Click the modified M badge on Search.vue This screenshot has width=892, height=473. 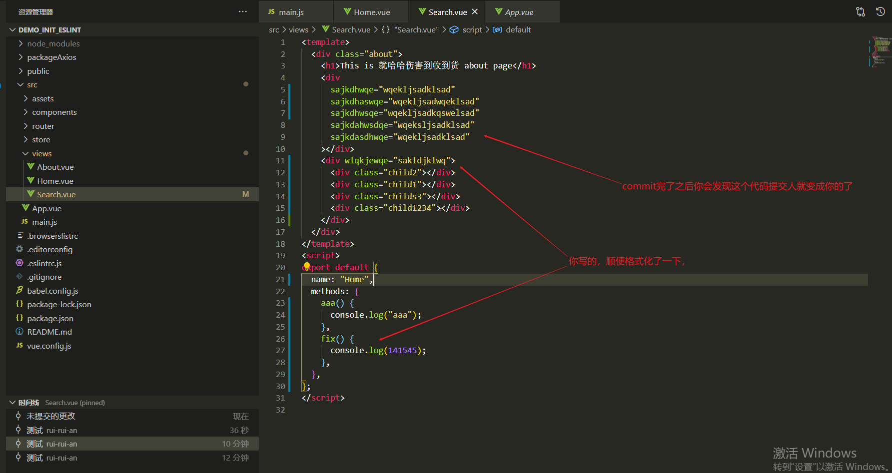point(245,194)
